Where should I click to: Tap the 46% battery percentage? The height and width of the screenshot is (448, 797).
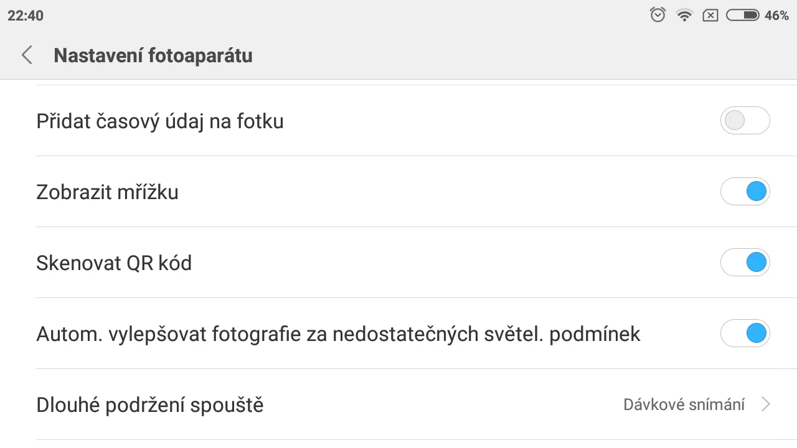[776, 16]
